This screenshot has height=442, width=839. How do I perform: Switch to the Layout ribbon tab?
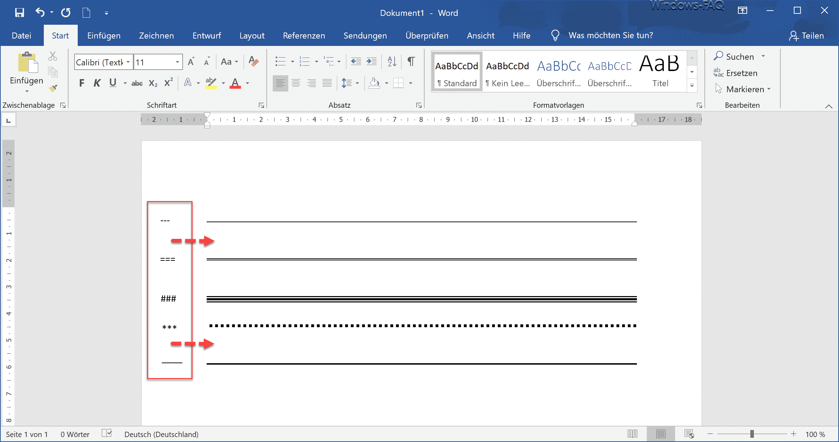click(252, 36)
